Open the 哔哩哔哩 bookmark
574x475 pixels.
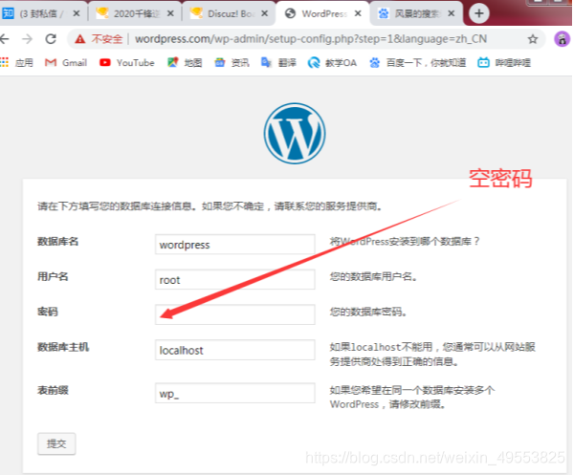(x=504, y=63)
